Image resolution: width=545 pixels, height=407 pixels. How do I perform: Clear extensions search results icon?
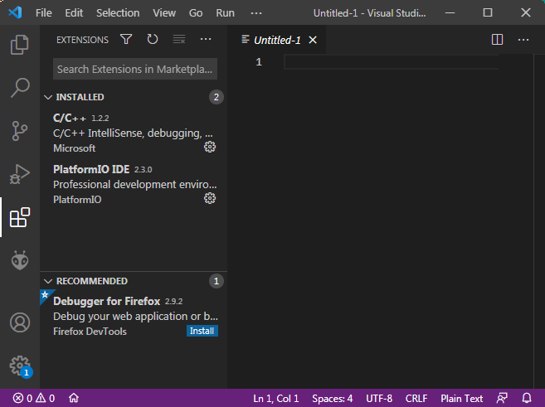(x=179, y=39)
